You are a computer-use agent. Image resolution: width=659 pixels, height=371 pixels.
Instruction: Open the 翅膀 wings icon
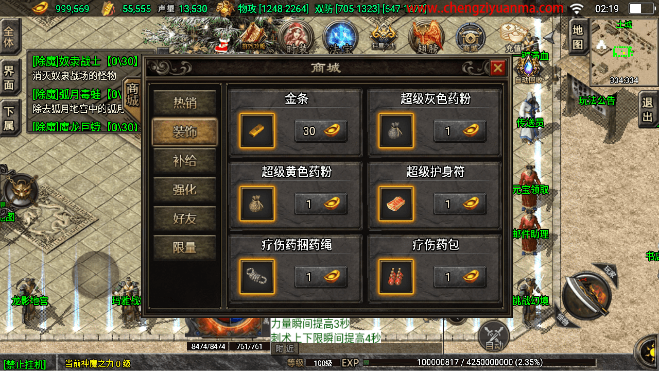(427, 38)
